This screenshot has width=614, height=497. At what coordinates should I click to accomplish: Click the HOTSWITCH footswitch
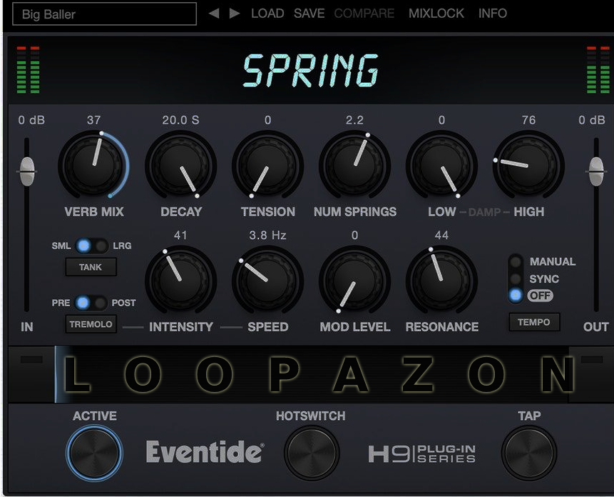312,453
